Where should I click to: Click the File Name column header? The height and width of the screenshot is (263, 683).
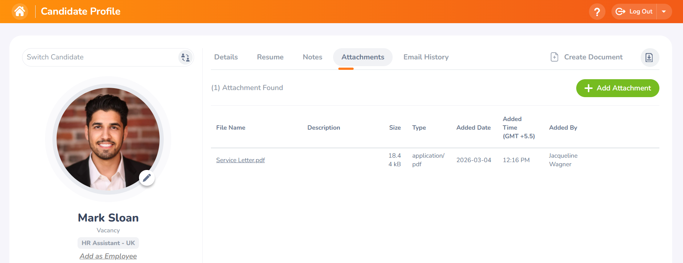tap(231, 128)
